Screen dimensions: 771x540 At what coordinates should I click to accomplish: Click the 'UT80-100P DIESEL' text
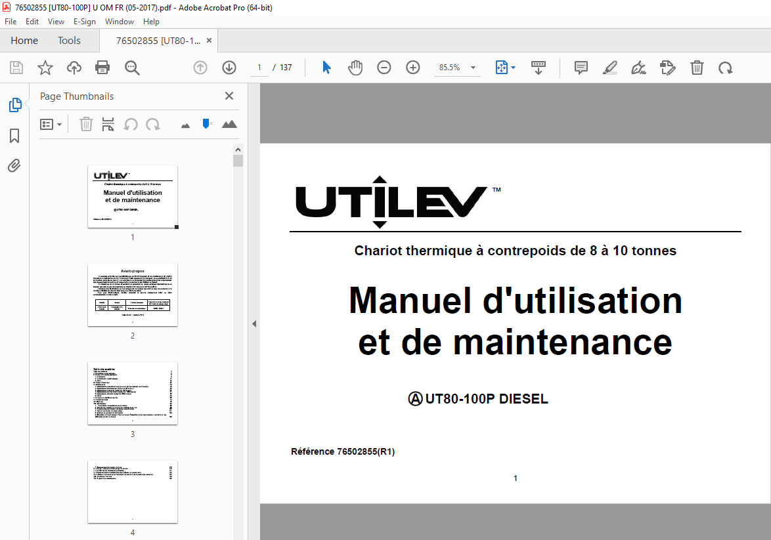[486, 398]
